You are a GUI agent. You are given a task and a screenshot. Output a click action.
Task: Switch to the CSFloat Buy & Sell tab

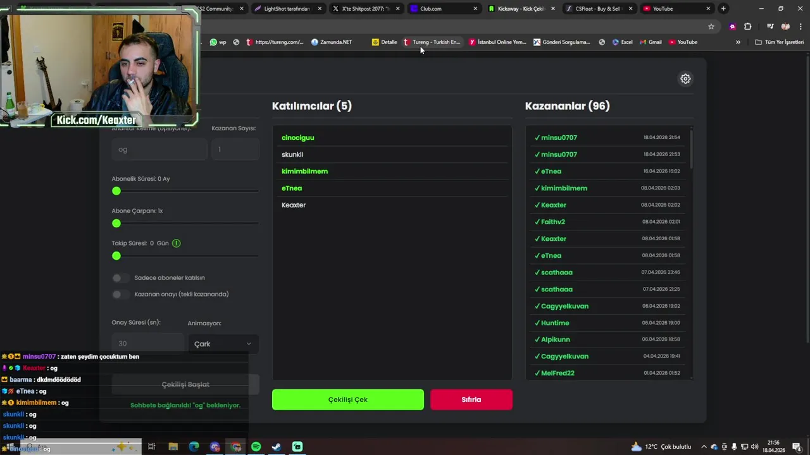(599, 9)
